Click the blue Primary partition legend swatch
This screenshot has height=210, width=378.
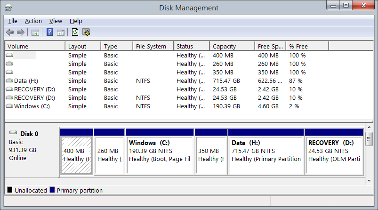coord(52,190)
